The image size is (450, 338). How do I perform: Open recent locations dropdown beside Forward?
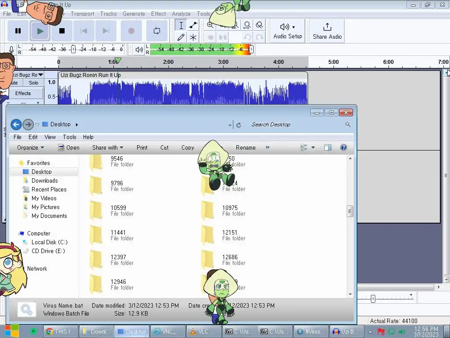(x=37, y=125)
